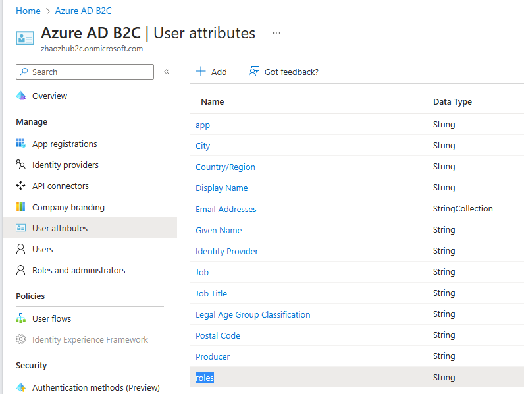
Task: Go to Identity providers
Action: 65,165
